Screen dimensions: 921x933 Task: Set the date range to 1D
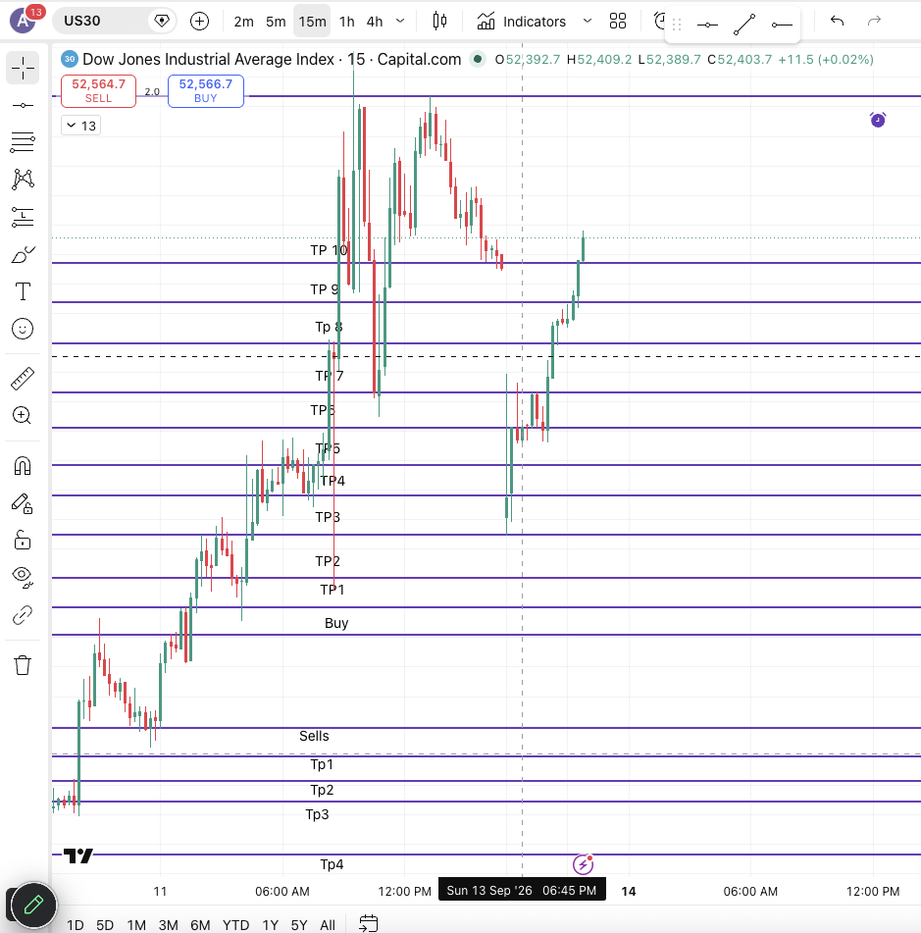tap(75, 925)
